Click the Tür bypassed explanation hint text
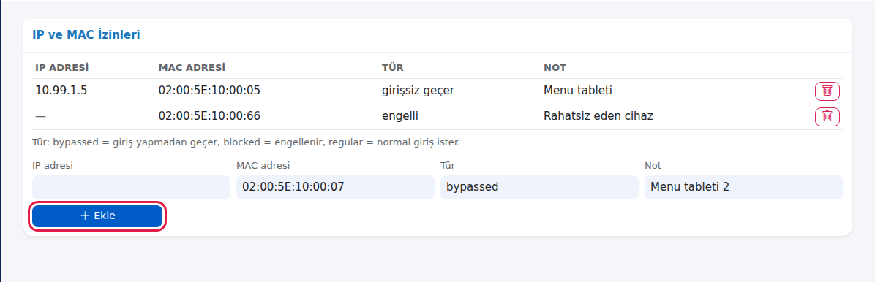 coord(246,142)
